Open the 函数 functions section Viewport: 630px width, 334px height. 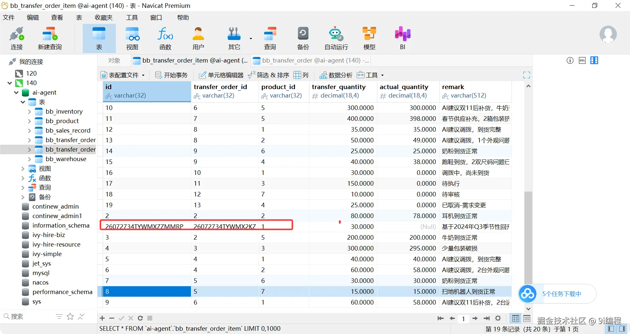point(165,38)
